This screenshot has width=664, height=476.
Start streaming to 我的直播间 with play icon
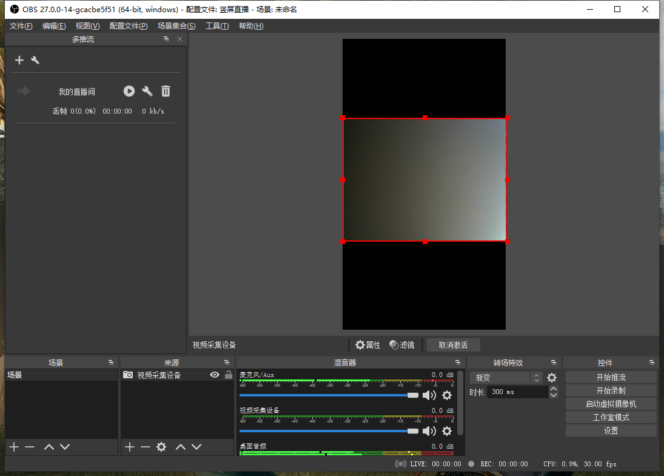pyautogui.click(x=129, y=91)
